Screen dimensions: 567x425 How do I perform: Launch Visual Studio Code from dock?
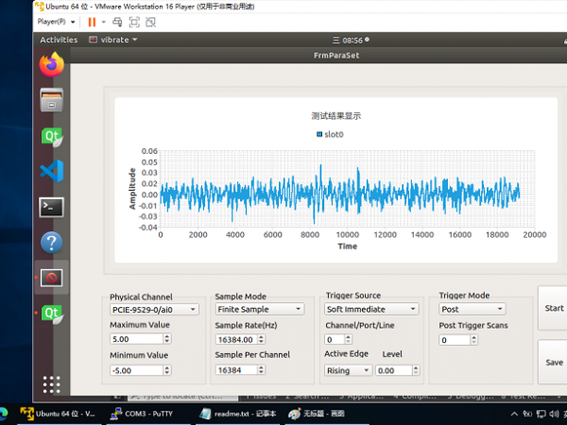(51, 171)
